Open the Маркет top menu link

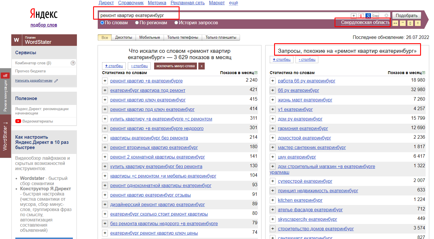pyautogui.click(x=217, y=3)
